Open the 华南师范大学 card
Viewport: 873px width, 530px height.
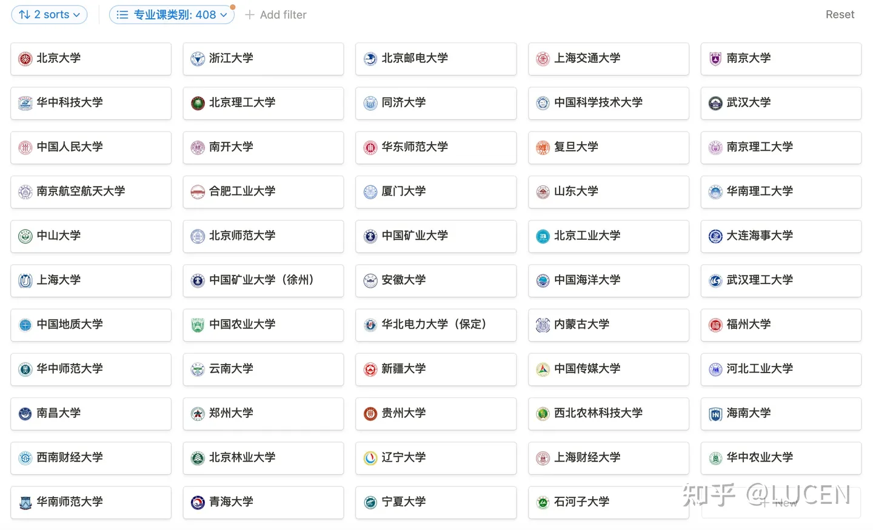(x=91, y=502)
